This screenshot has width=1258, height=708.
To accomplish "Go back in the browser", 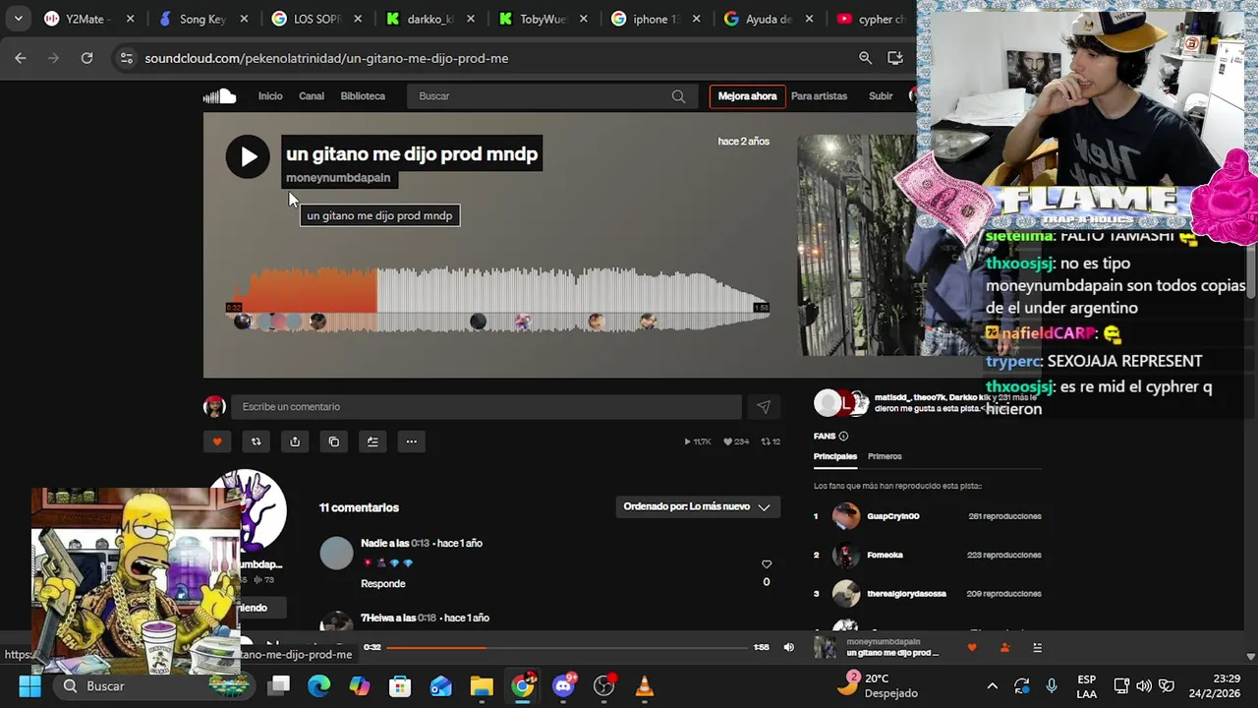I will [21, 58].
